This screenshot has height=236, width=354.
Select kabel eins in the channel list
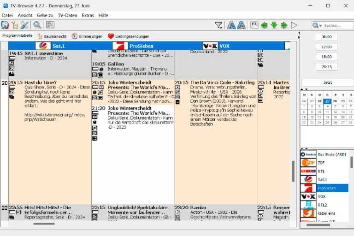tap(324, 213)
